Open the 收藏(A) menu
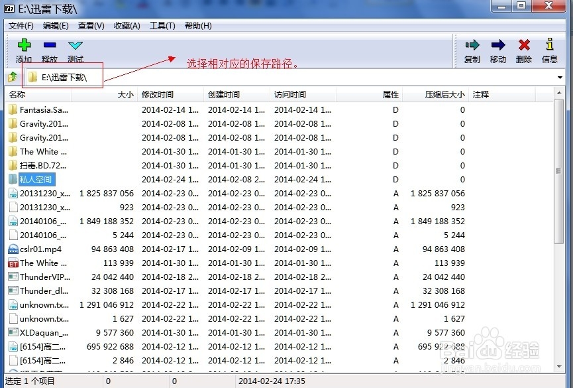 pyautogui.click(x=127, y=26)
